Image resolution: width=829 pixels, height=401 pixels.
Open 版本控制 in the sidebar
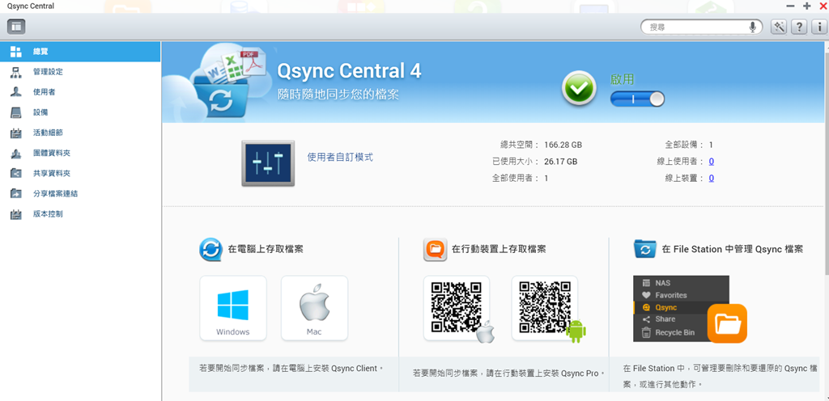80,214
